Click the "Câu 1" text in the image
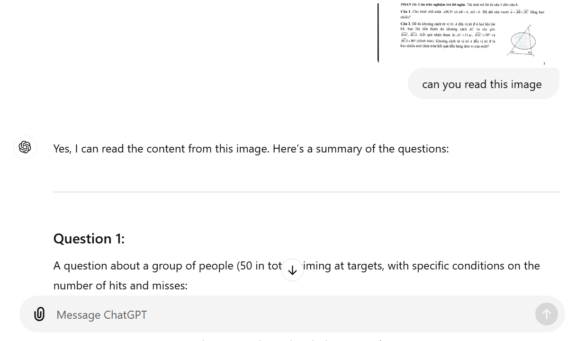The image size is (576, 341). tap(405, 12)
